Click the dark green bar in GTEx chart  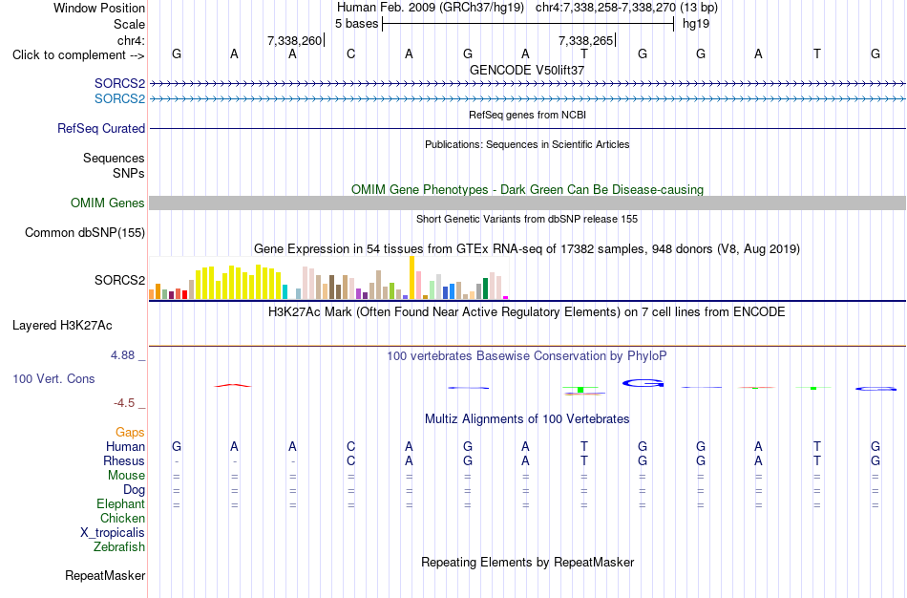pos(485,288)
